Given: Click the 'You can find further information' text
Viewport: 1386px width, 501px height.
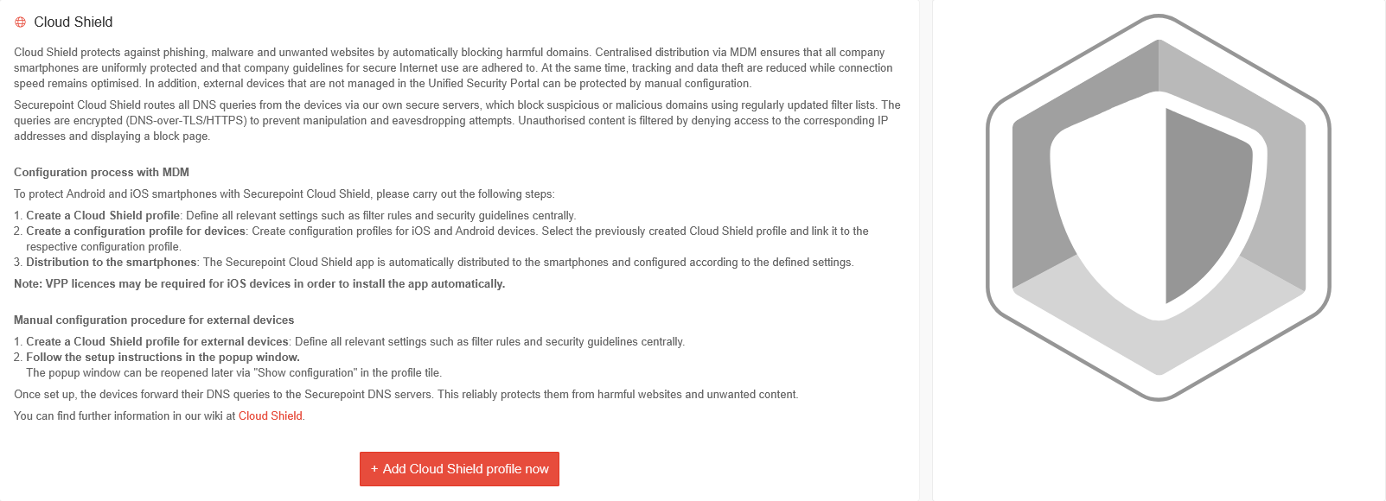Looking at the screenshot, I should click(125, 416).
